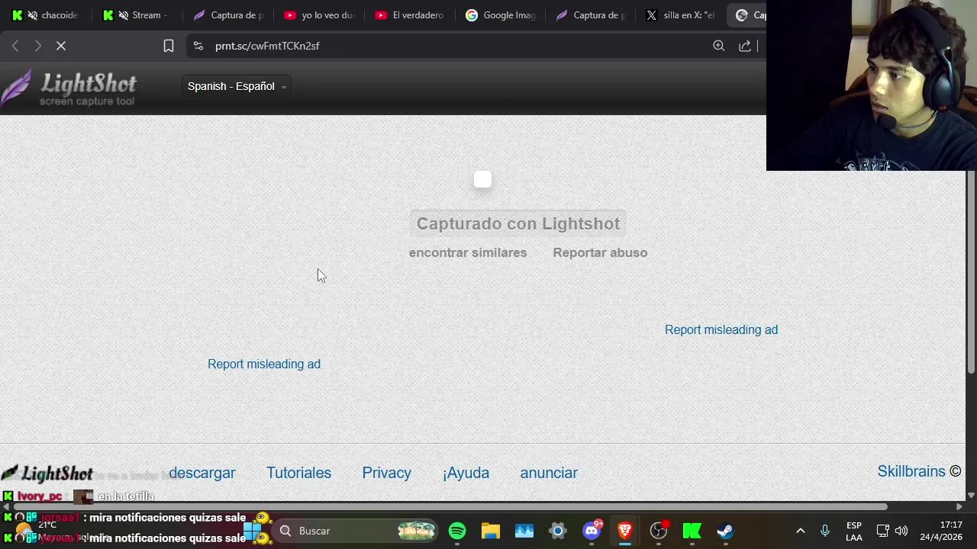Click the prnt.sc address bar URL
The image size is (977, 549).
pos(267,46)
